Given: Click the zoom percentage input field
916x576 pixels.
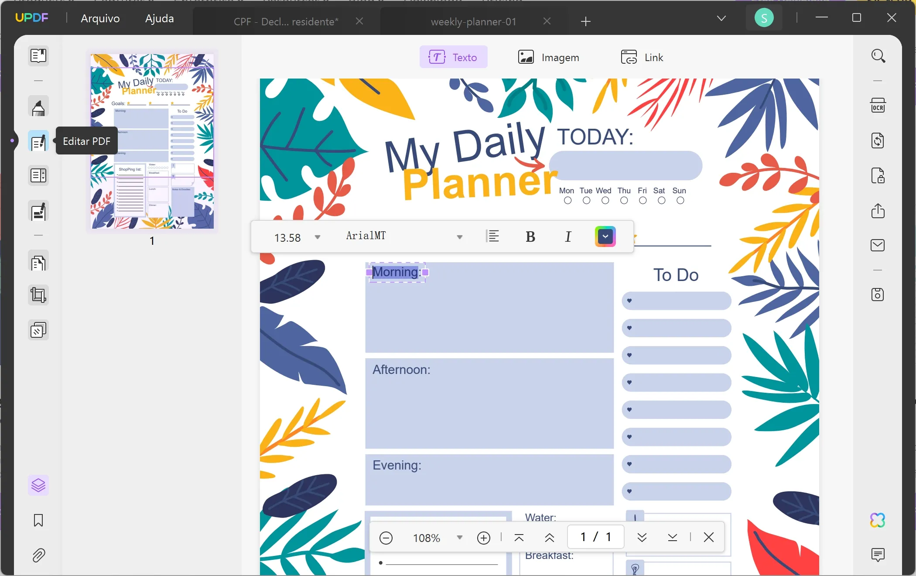Looking at the screenshot, I should point(427,538).
